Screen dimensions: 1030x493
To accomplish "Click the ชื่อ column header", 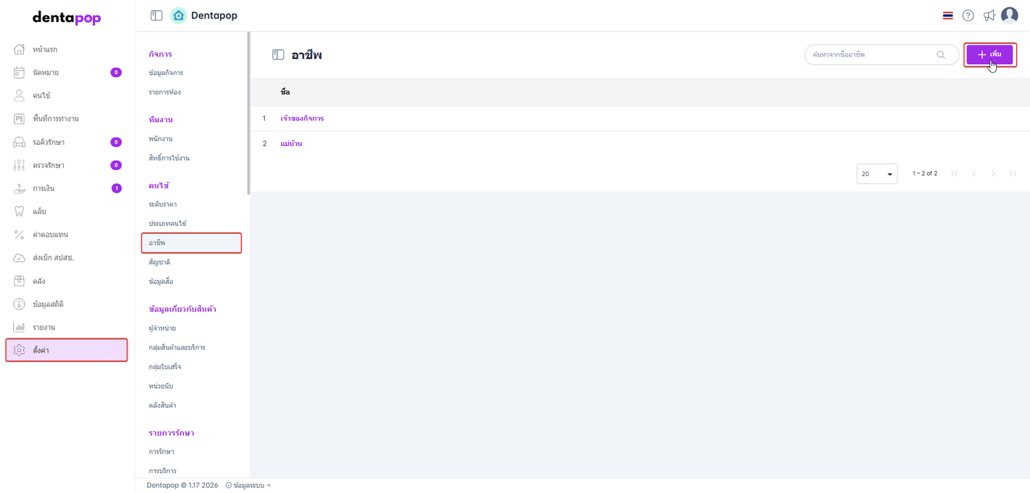I will tap(285, 92).
